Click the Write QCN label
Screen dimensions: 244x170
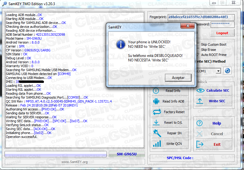pos(174,144)
